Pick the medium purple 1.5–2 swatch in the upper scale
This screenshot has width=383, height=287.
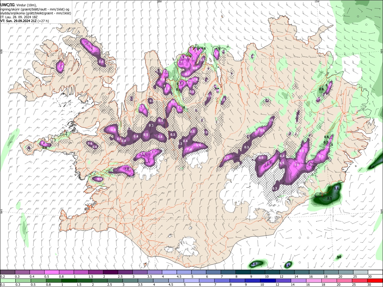[96, 272]
